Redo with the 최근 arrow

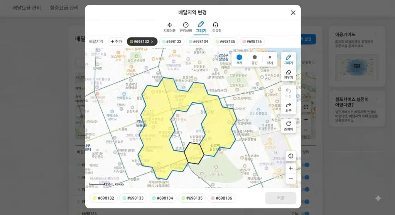[289, 108]
